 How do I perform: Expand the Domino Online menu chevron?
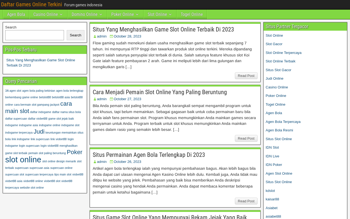[101, 14]
